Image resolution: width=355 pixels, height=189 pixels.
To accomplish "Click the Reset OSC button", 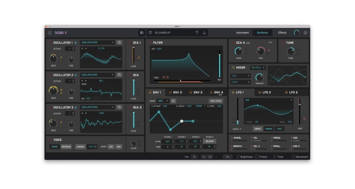I will pyautogui.click(x=111, y=147).
